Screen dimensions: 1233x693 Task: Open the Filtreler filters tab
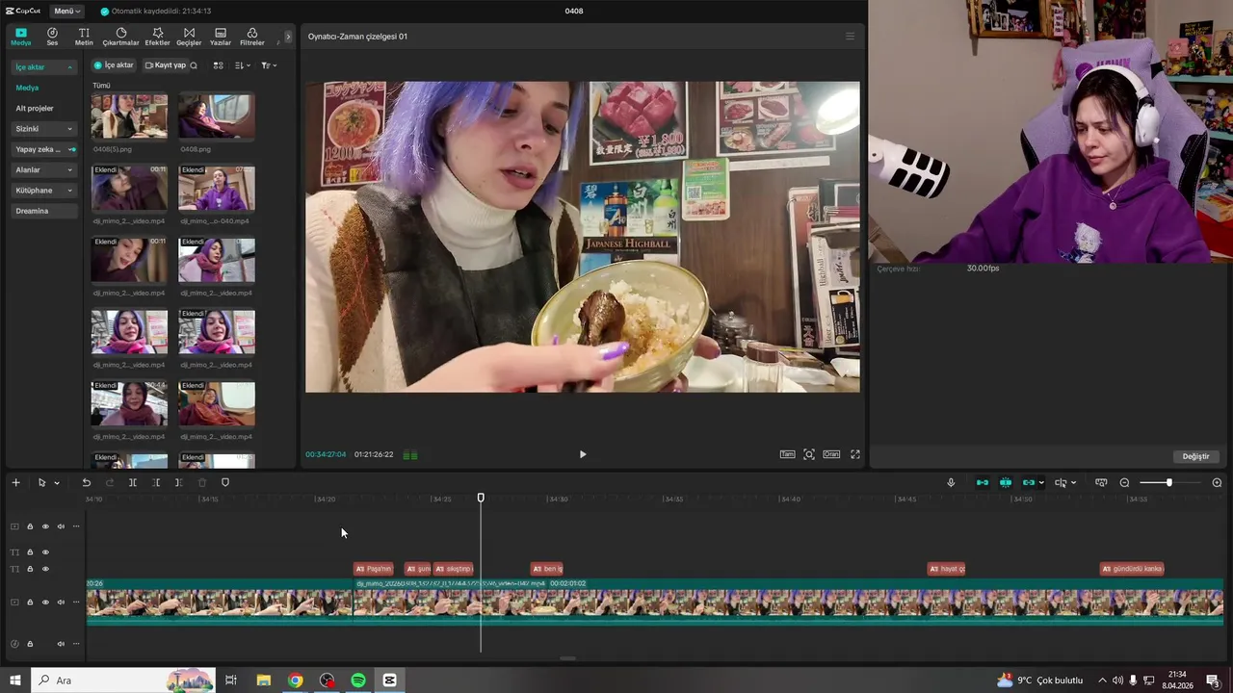(252, 37)
